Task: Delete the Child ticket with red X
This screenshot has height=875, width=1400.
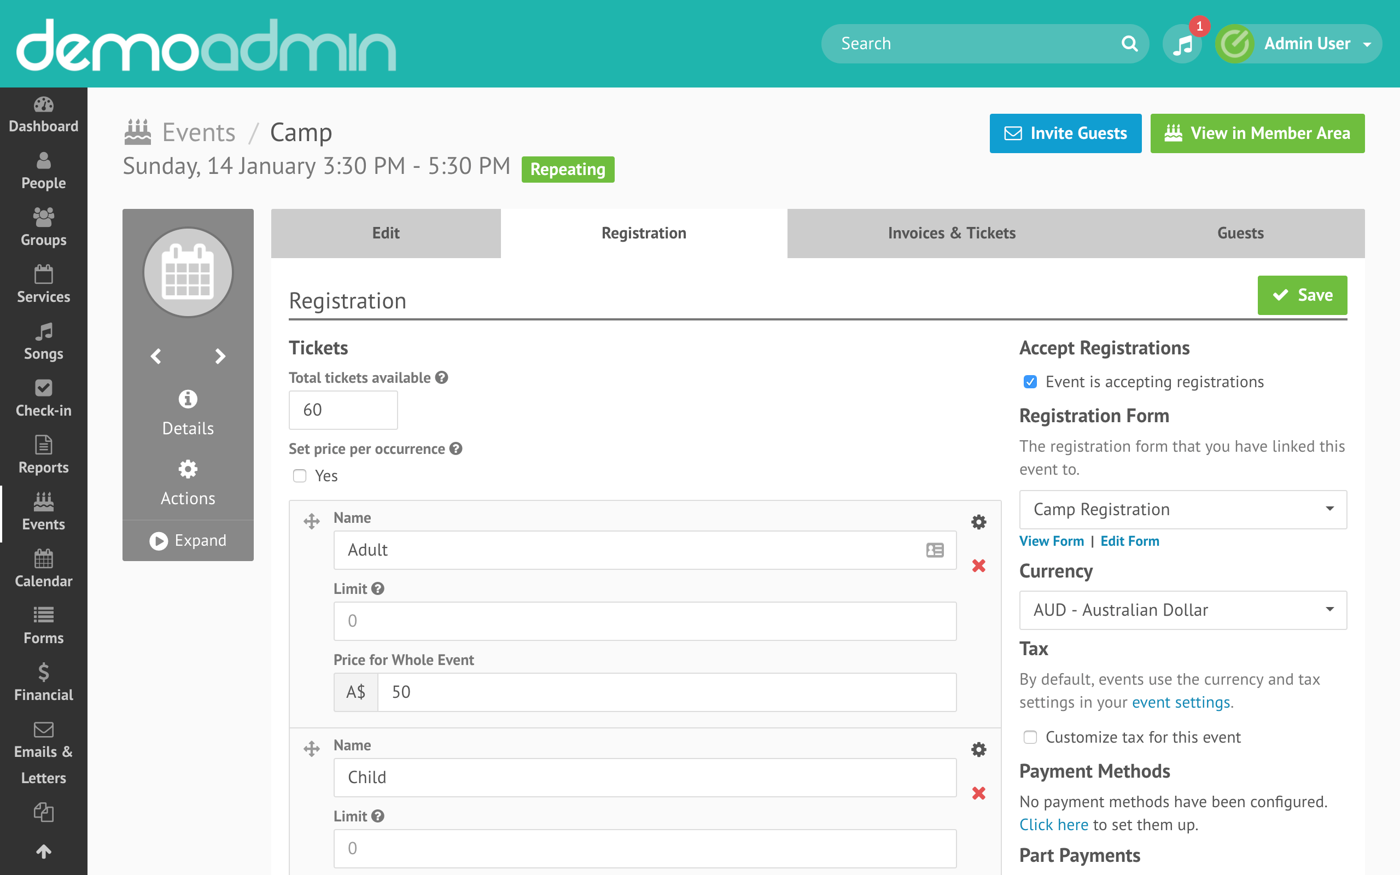Action: (x=978, y=793)
